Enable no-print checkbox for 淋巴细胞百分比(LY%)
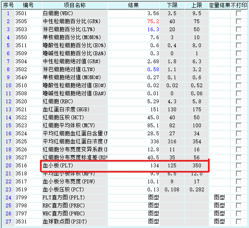This screenshot has width=249, height=228. tap(238, 30)
